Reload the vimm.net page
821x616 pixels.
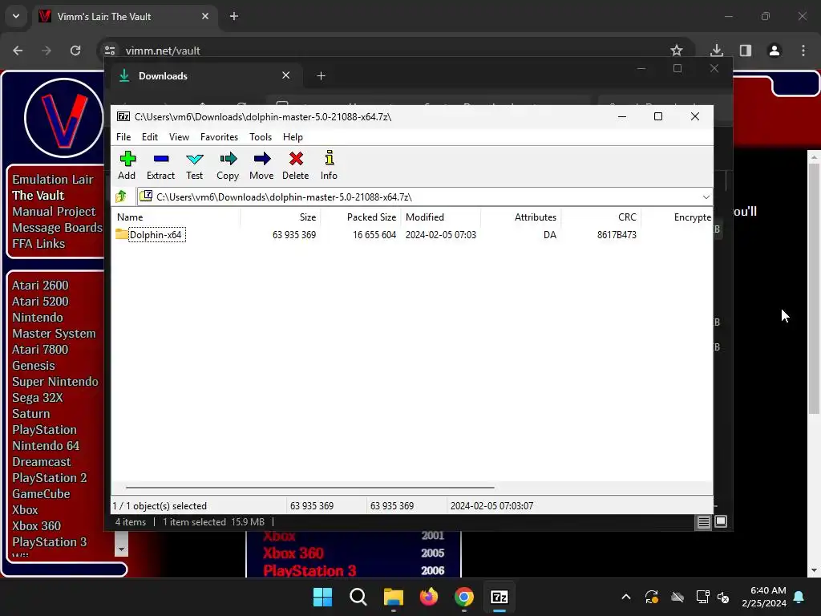(x=75, y=51)
